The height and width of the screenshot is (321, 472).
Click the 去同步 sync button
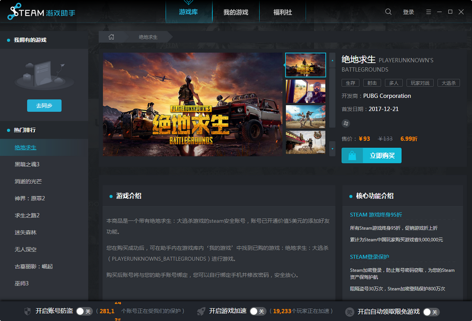tap(44, 106)
